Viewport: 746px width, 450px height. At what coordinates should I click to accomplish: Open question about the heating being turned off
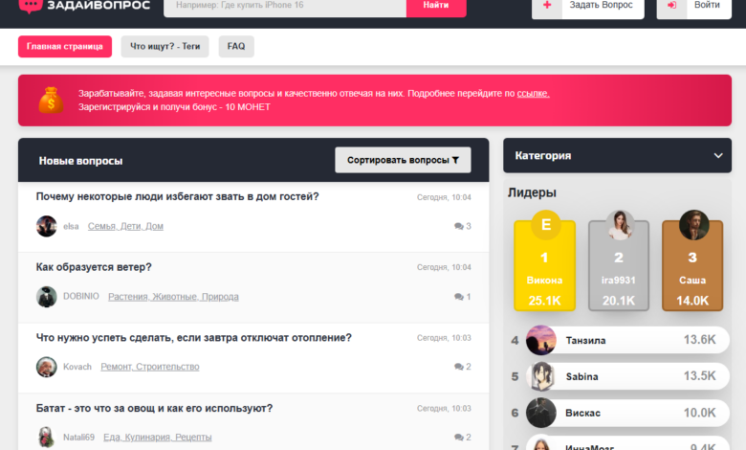pyautogui.click(x=193, y=338)
